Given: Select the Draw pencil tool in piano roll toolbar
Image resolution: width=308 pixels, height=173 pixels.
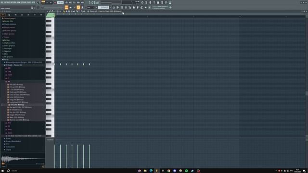Looking at the screenshot, I should (64, 12).
